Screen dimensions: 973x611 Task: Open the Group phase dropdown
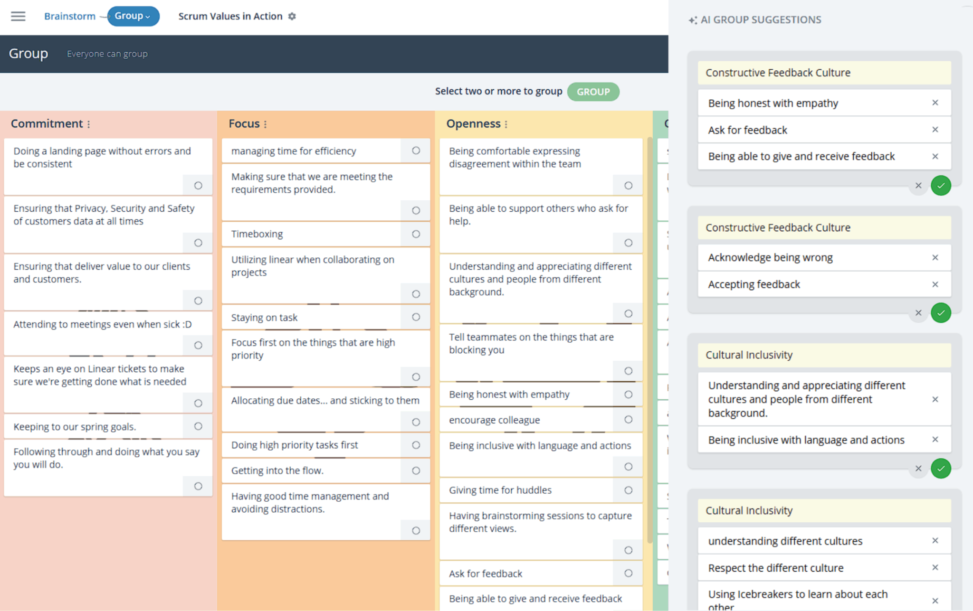coord(133,16)
